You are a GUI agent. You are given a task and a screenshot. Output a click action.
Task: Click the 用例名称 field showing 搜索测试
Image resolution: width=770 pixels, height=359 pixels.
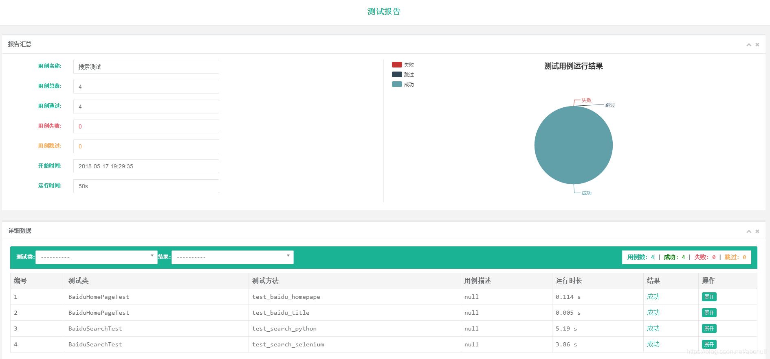coord(146,67)
